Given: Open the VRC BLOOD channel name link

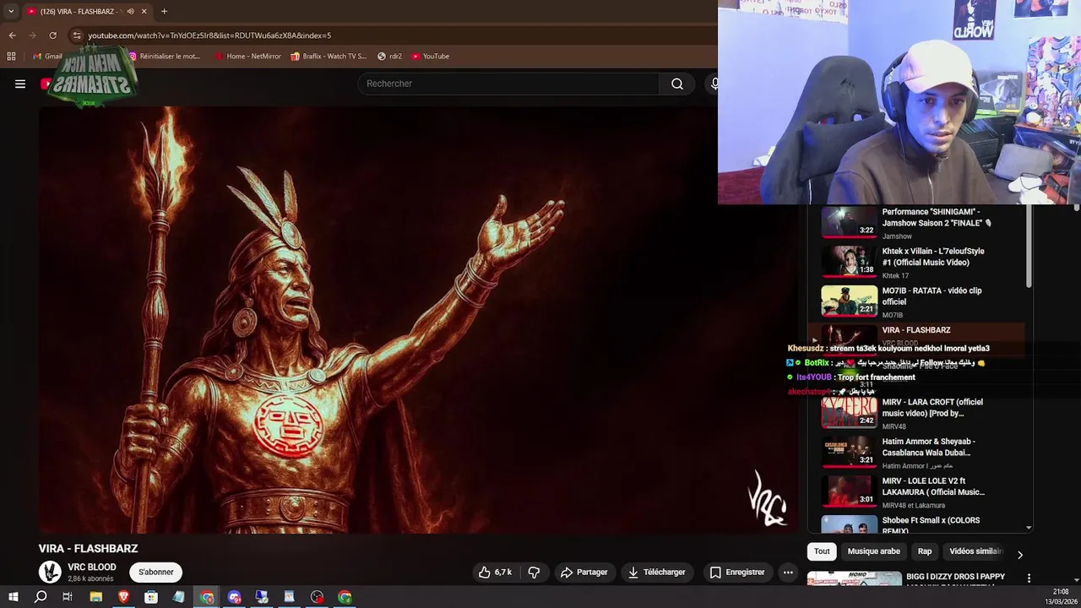Looking at the screenshot, I should 92,567.
